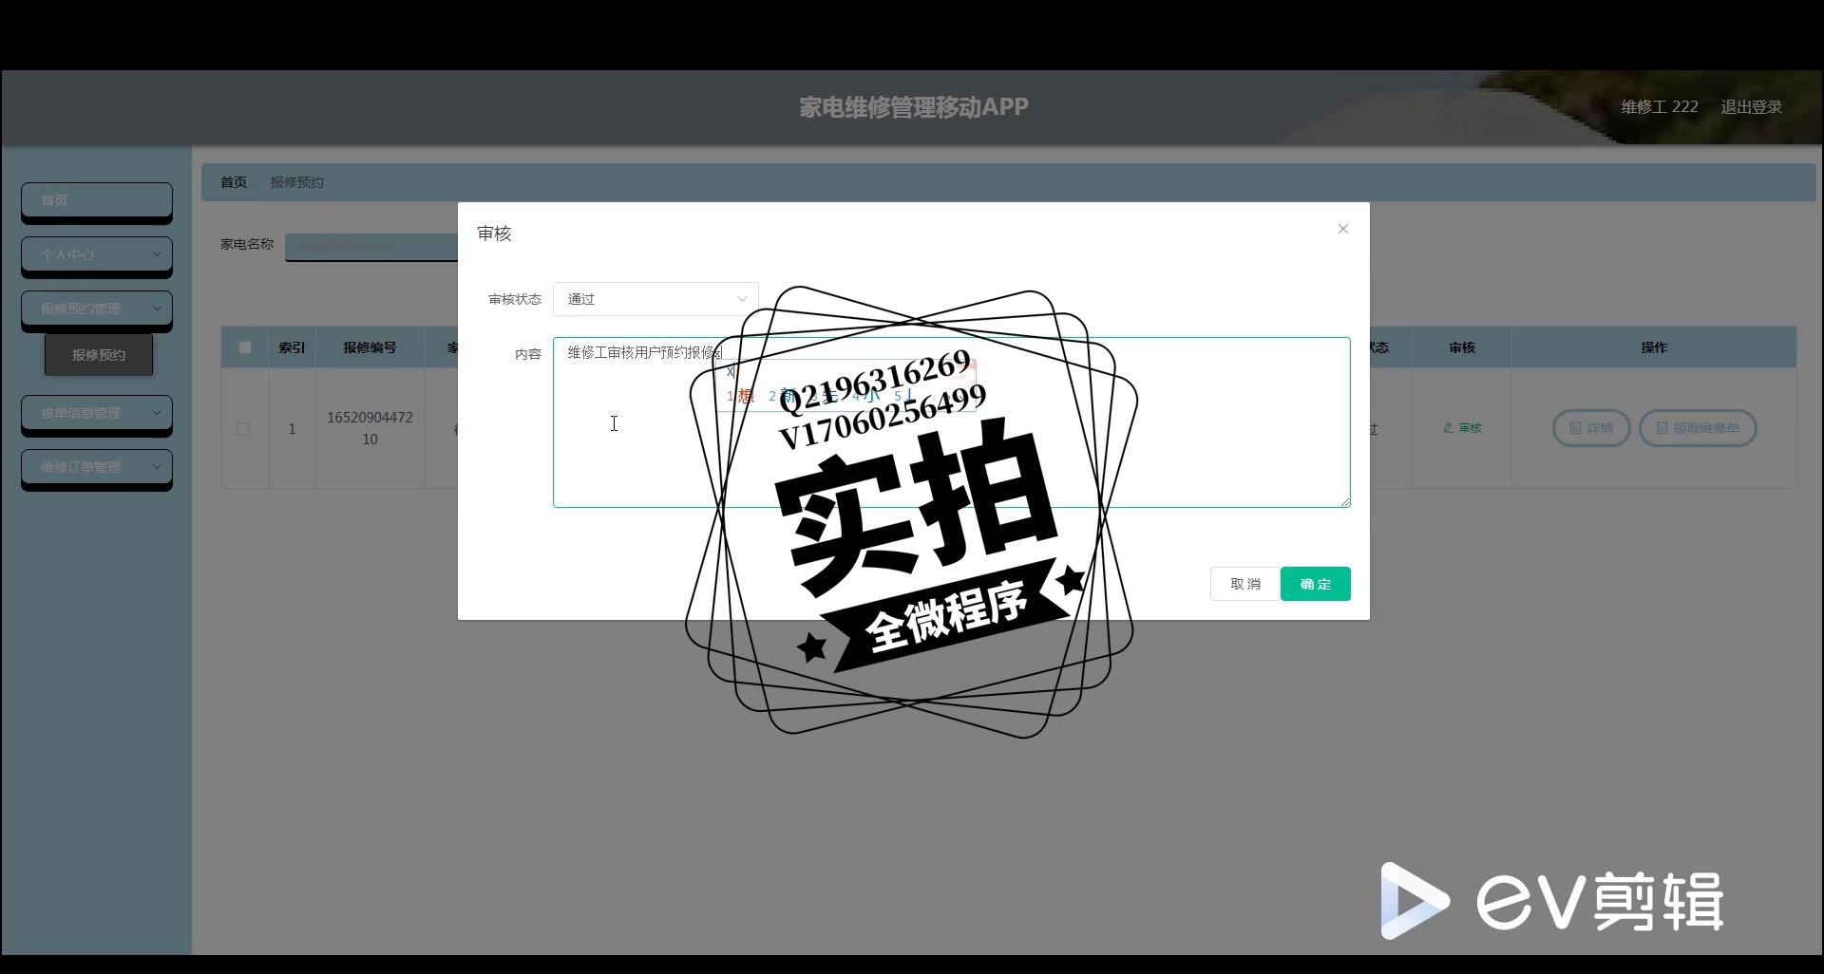Click the 领取维修单 button
1824x974 pixels.
pyautogui.click(x=1698, y=428)
